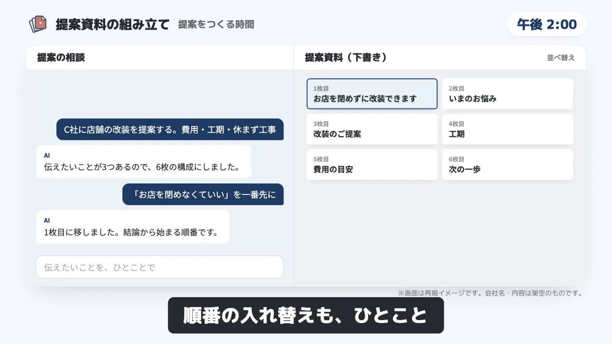
Task: Focus the 伝えたいことを、ひとことで input field
Action: 160,267
